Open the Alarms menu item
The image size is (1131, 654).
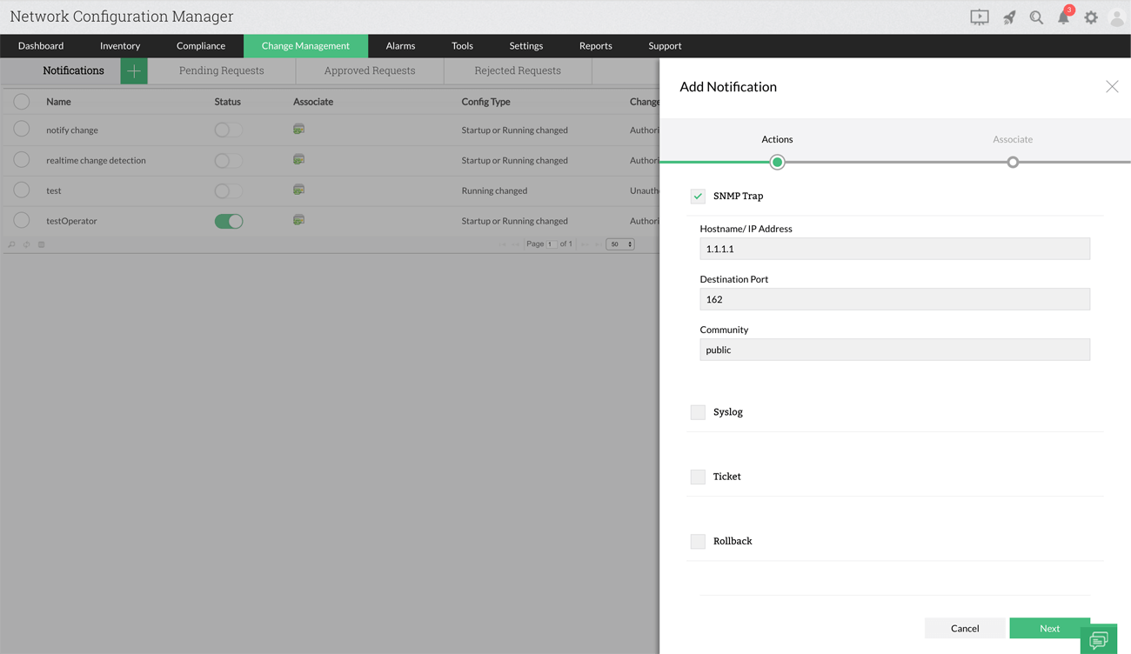pos(400,45)
